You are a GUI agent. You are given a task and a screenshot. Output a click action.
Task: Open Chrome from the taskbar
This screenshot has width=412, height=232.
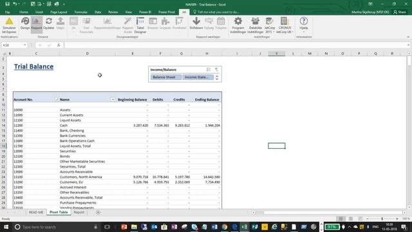(225, 227)
